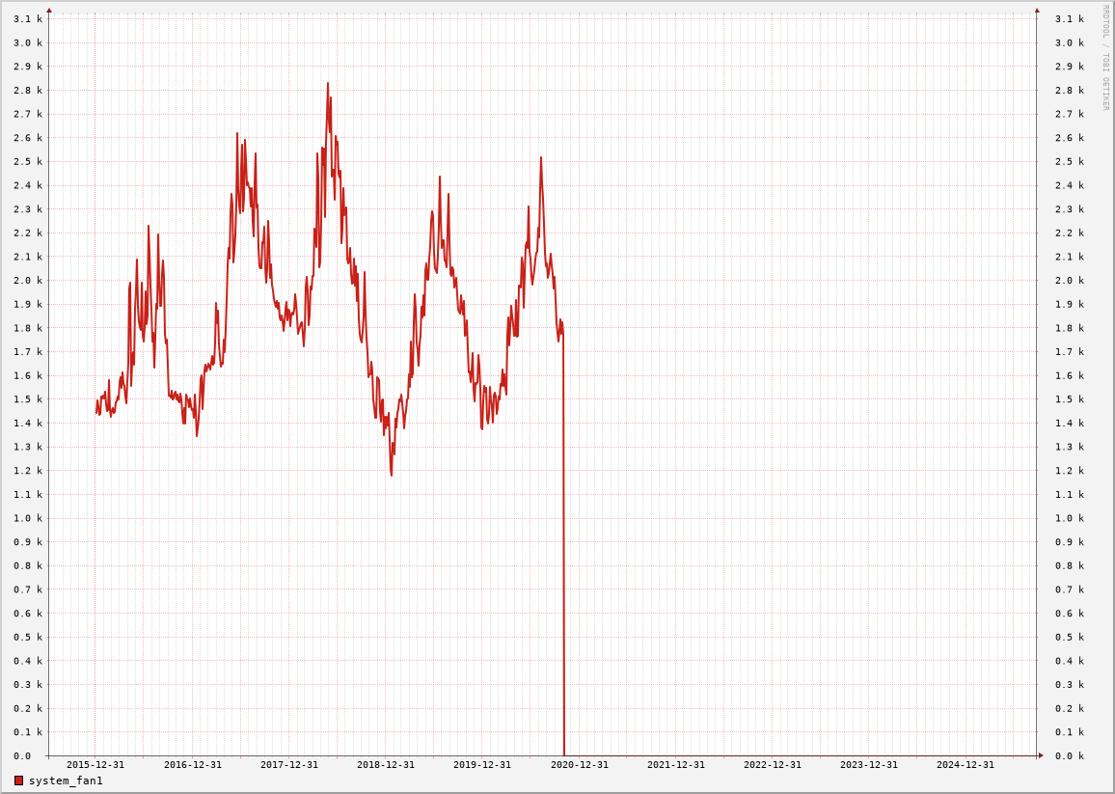This screenshot has width=1115, height=794.
Task: Click the red arrow atop the right y-axis
Action: pyautogui.click(x=1037, y=11)
